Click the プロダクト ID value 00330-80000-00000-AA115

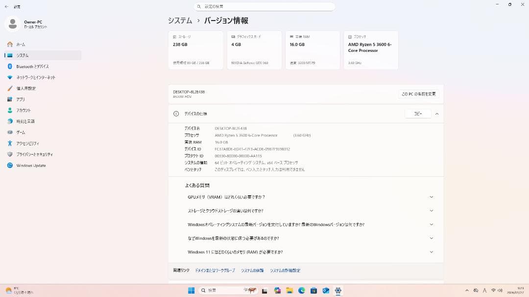[x=238, y=156]
